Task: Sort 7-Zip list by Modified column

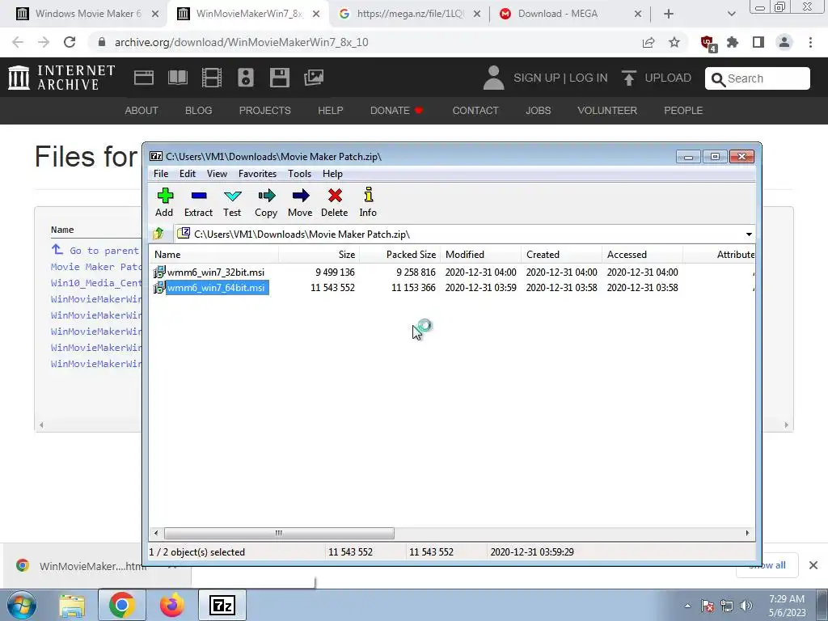Action: click(x=480, y=254)
